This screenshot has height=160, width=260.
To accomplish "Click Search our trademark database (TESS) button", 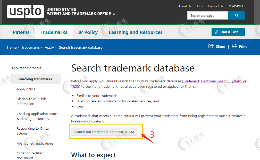I will pyautogui.click(x=104, y=132).
